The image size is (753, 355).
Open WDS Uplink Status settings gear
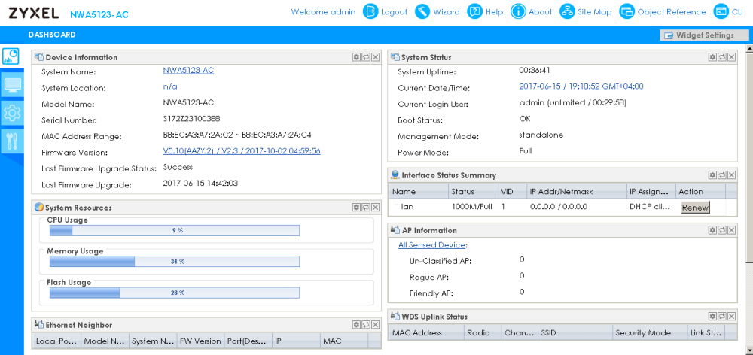[712, 316]
